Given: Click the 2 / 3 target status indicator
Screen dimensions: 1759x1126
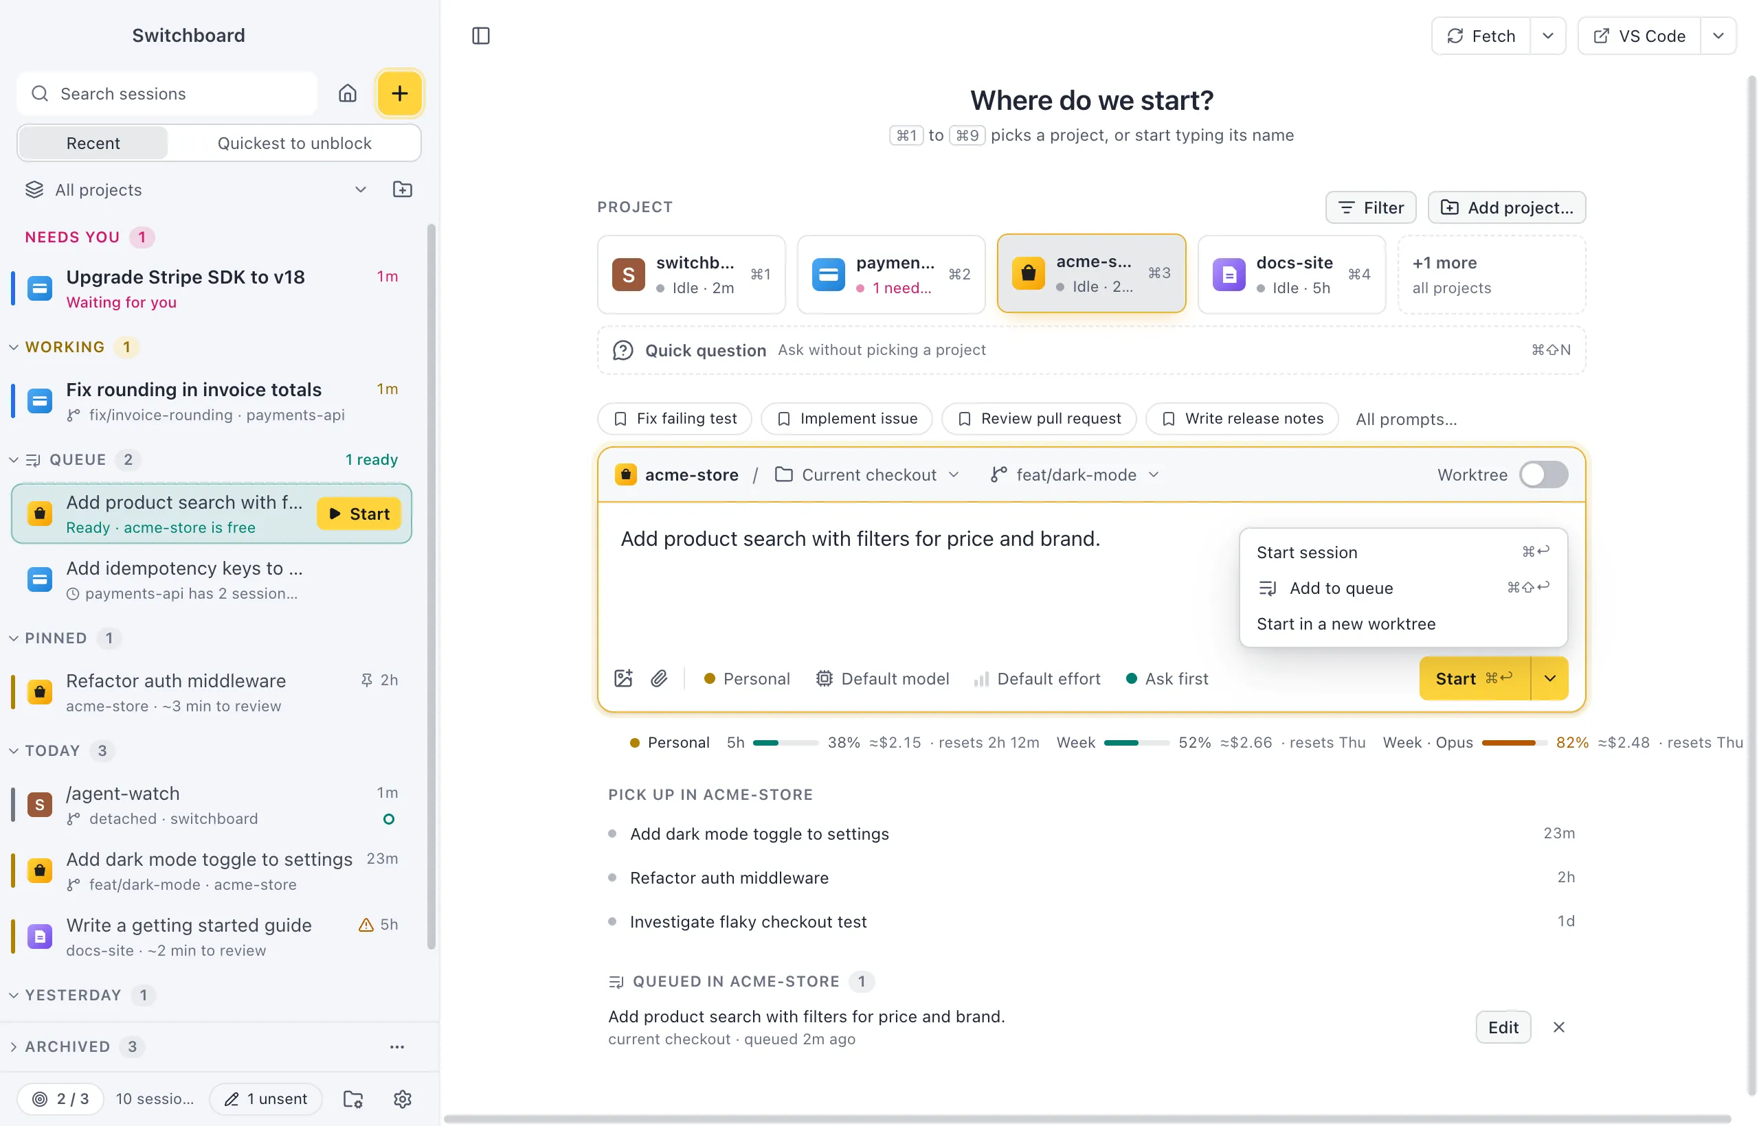Looking at the screenshot, I should click(x=60, y=1099).
